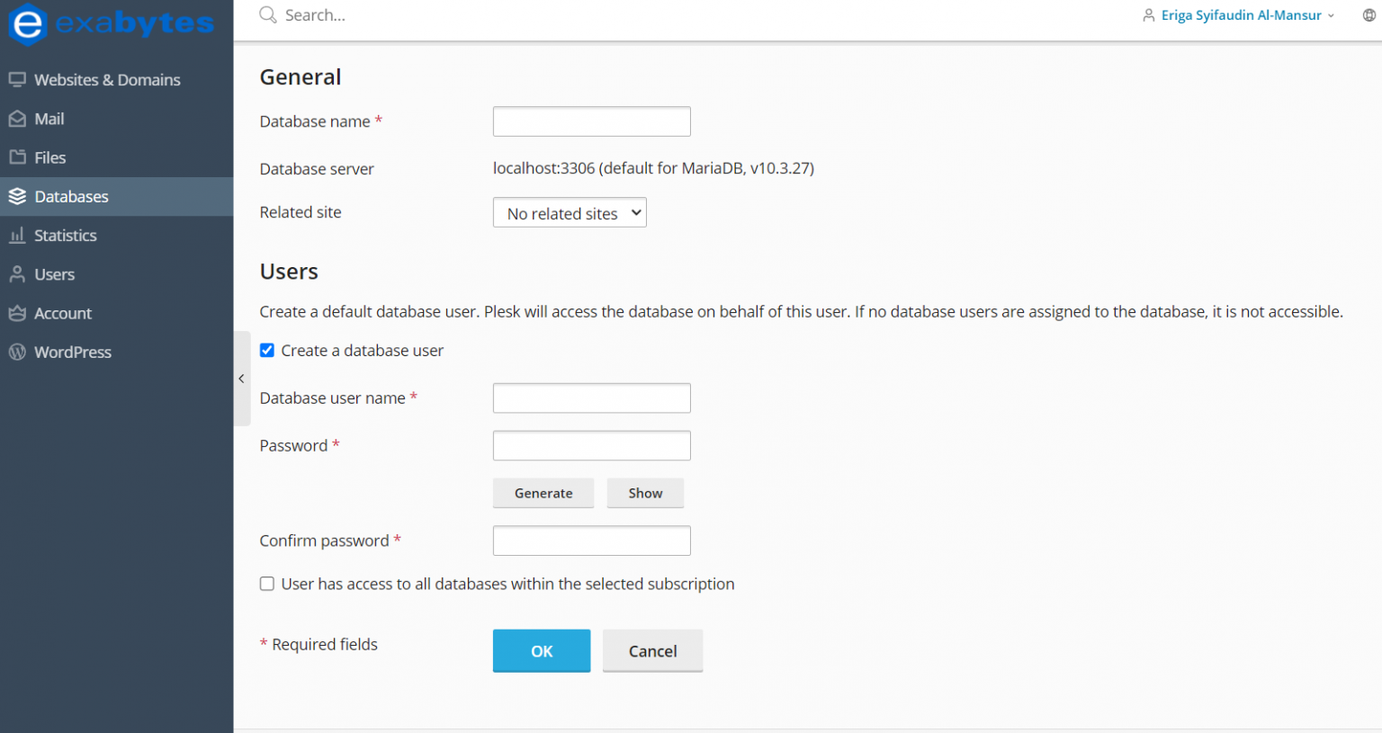Click the search magnifier icon
The width and height of the screenshot is (1382, 733).
tap(267, 14)
